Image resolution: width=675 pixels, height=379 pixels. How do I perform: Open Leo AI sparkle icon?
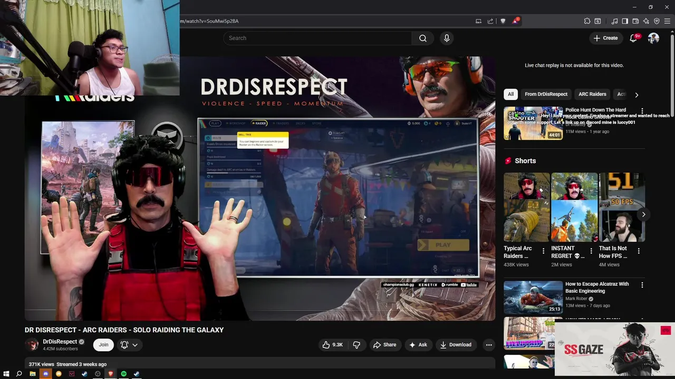coord(646,21)
